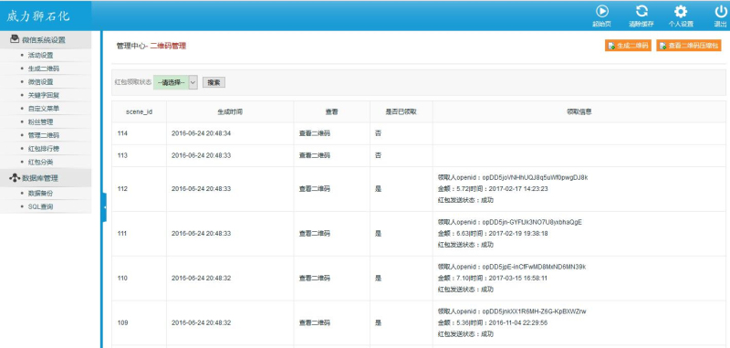Viewport: 730px width, 348px height.
Task: Open 关键字回复 in the sidebar
Action: 43,95
